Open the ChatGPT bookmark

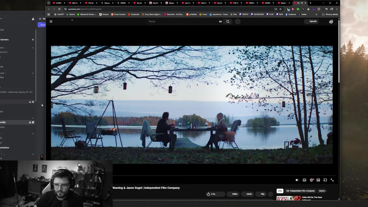tap(59, 14)
